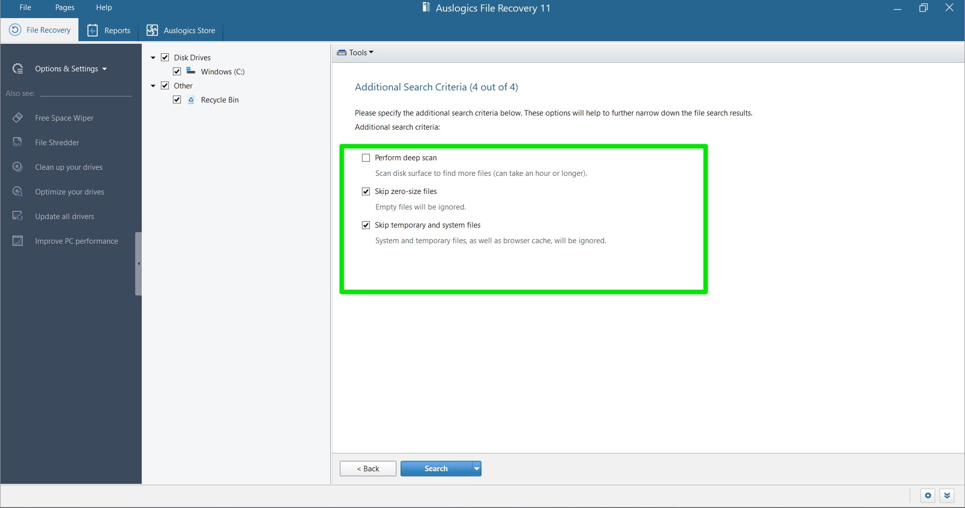Click the File Shredder icon

[x=18, y=142]
